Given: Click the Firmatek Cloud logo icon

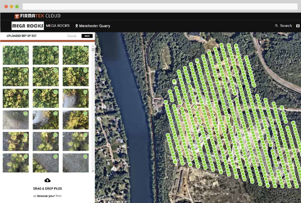Looking at the screenshot, I should [17, 16].
